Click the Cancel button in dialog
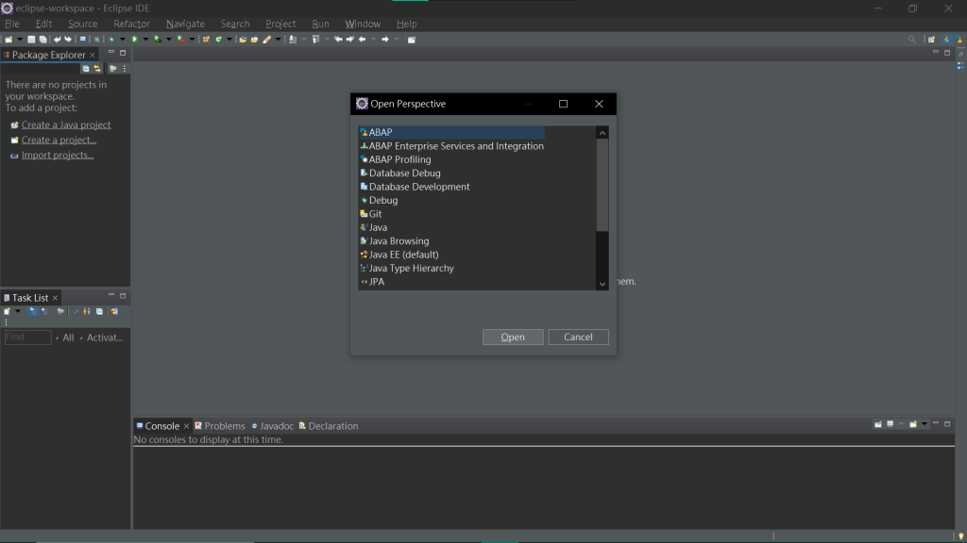 pyautogui.click(x=578, y=337)
